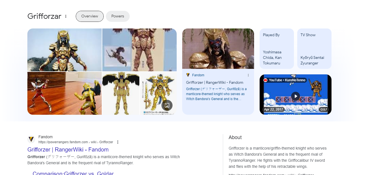Click the 'Apr 22, 2017' video date label
Viewport: 368px width, 175px height.
point(273,109)
